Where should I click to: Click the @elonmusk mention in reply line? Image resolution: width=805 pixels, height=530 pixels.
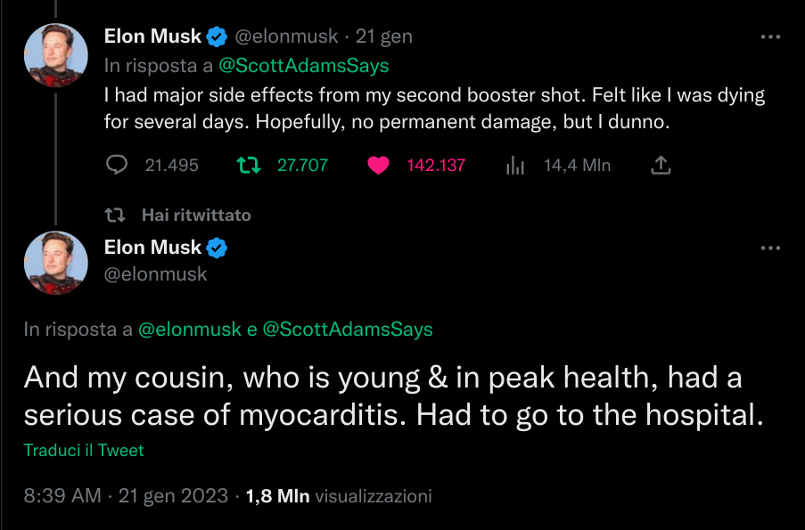(x=190, y=329)
